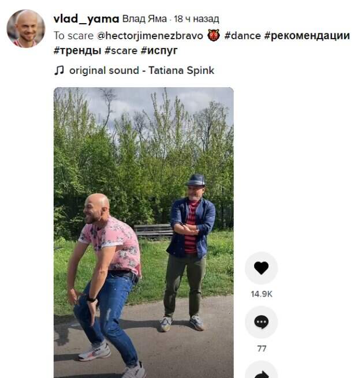Open comments via the speech bubble icon
This screenshot has width=358, height=378.
click(x=261, y=322)
